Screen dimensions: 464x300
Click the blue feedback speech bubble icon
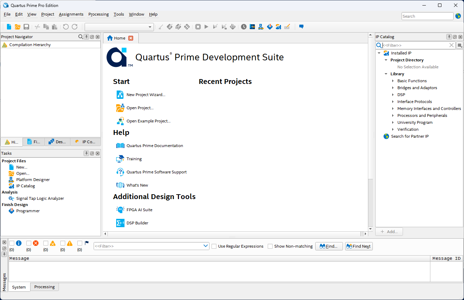(x=301, y=27)
